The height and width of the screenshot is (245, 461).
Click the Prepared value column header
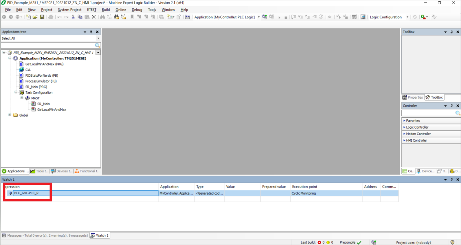(275, 187)
